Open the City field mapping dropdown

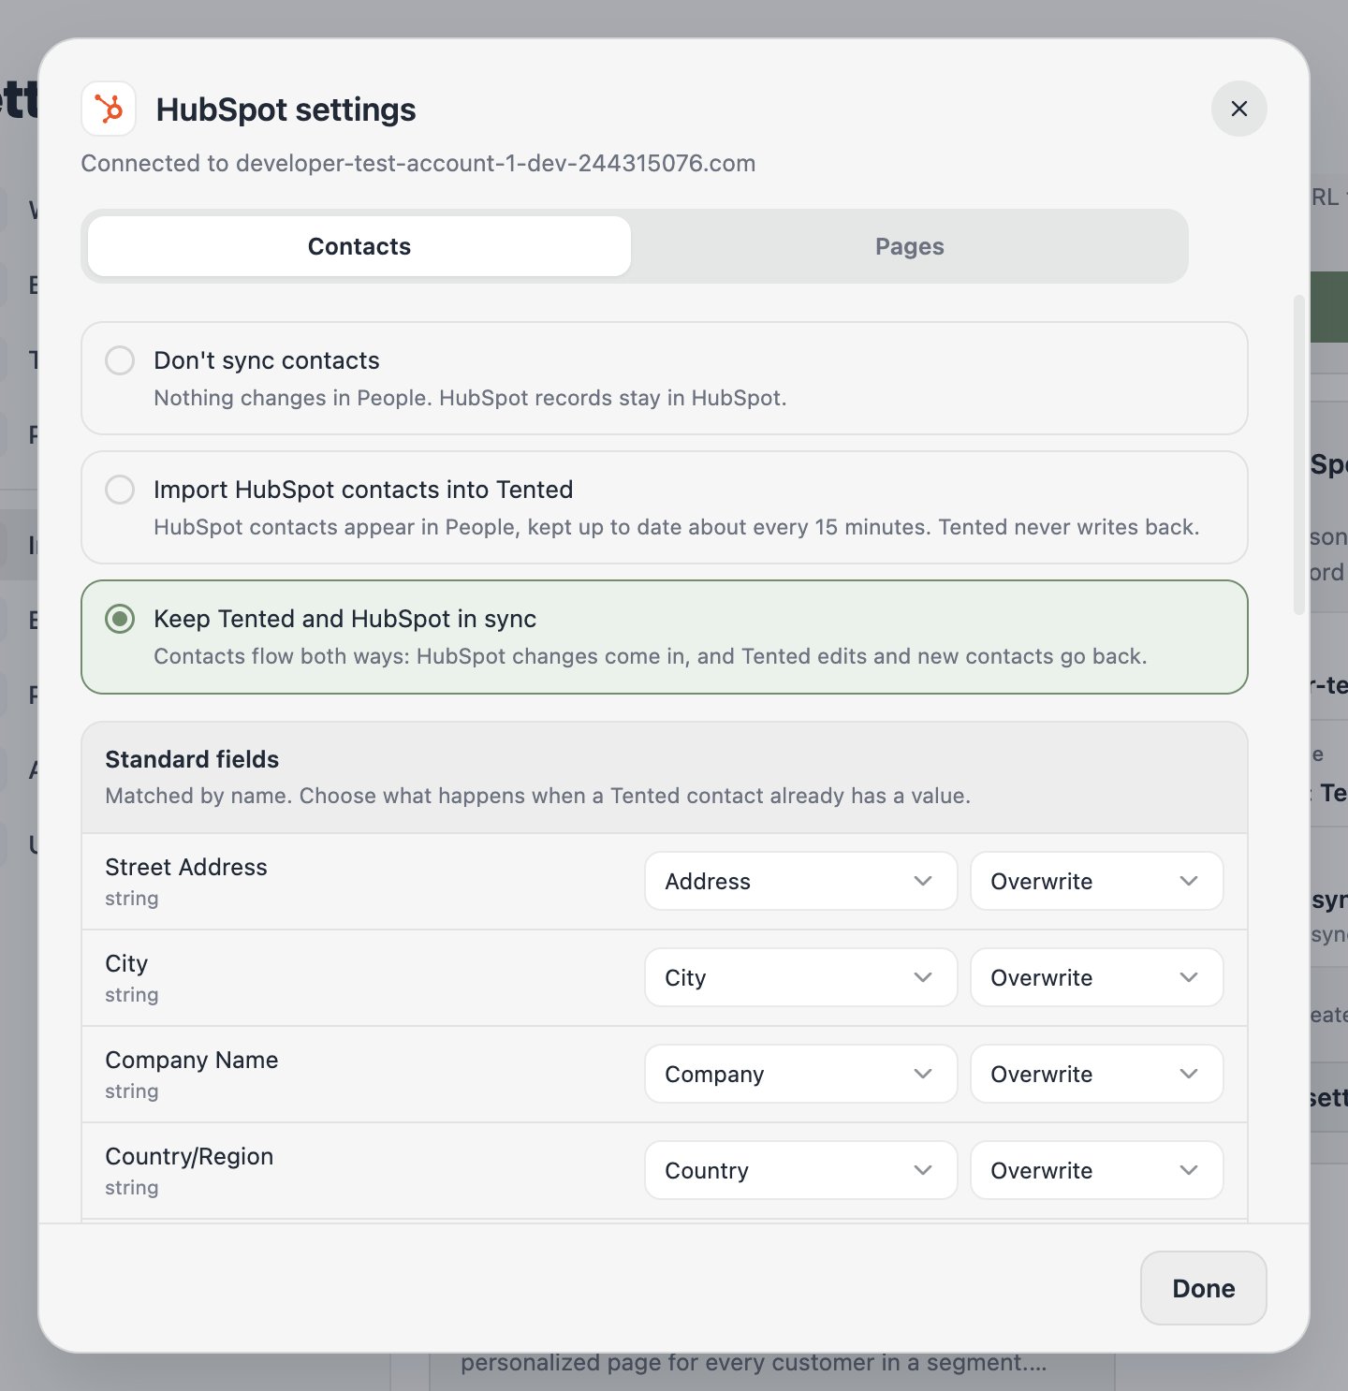(x=800, y=977)
